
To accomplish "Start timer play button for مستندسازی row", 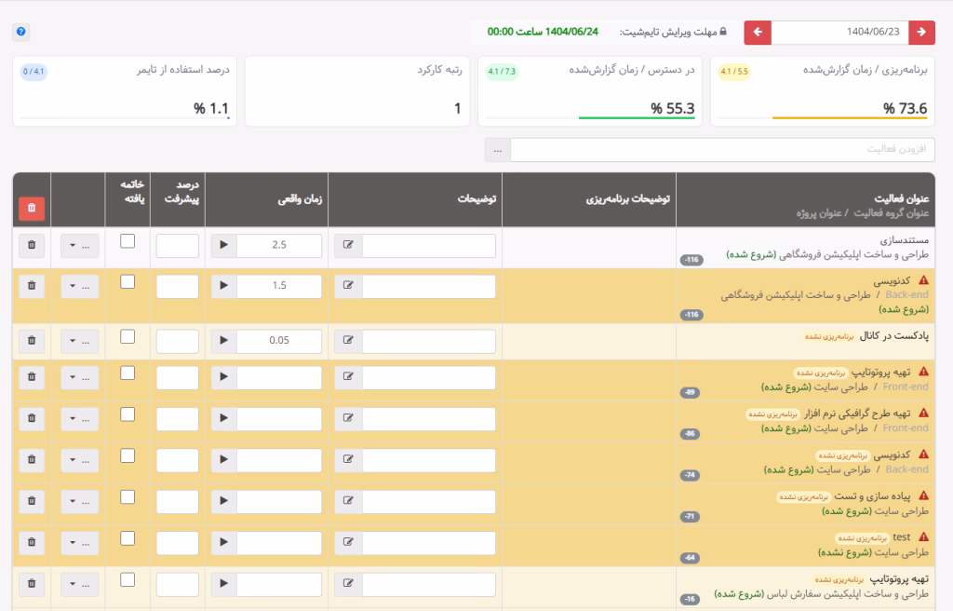I will coord(222,246).
